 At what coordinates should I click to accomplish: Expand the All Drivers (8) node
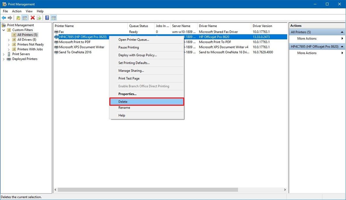(9, 39)
